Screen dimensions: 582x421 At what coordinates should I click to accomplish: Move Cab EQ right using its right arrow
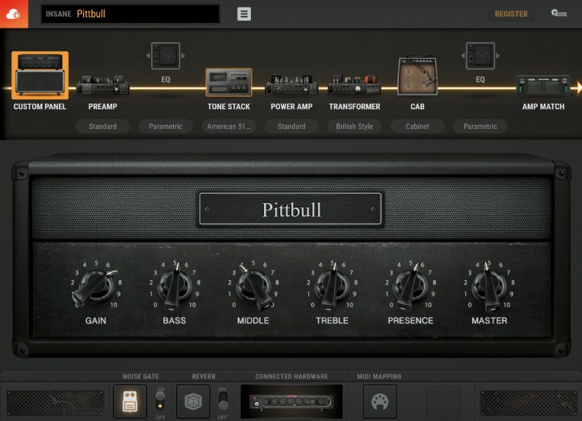pyautogui.click(x=498, y=56)
